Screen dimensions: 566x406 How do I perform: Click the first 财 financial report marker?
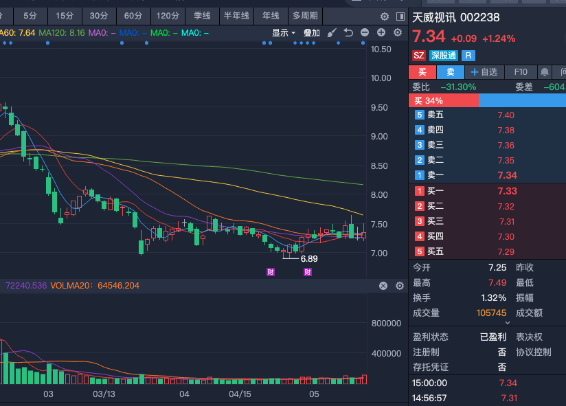coord(271,272)
